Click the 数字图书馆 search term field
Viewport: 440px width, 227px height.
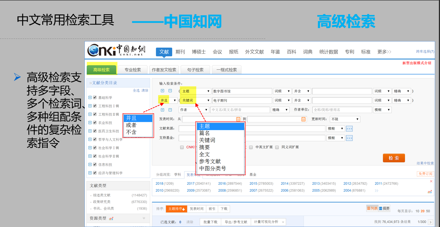242,91
